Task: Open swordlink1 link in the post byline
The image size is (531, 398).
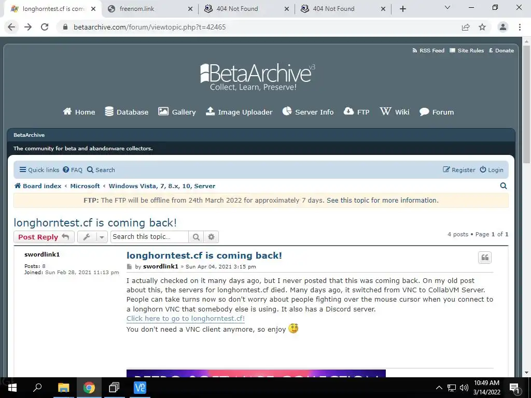Action: coord(161,267)
